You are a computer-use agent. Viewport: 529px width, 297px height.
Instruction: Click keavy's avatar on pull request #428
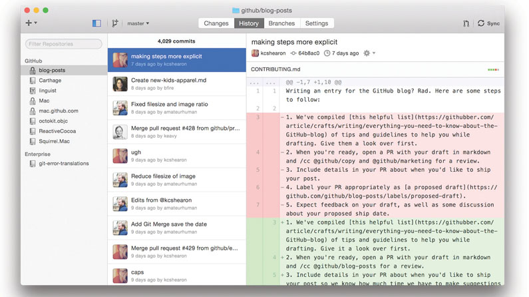(120, 132)
